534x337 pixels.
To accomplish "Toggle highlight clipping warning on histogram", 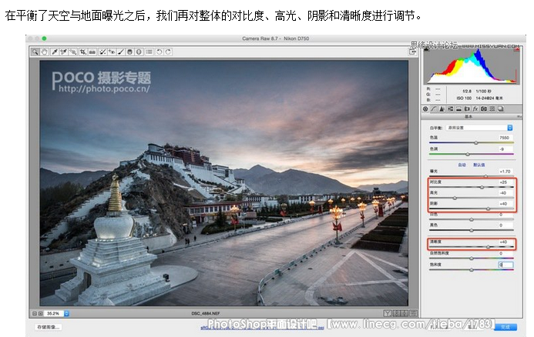I will pyautogui.click(x=517, y=49).
